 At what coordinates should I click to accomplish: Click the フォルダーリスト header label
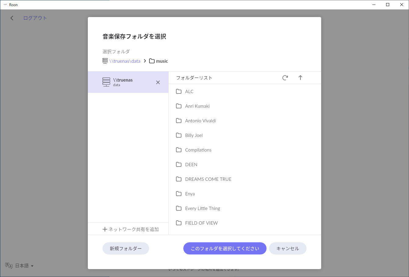(x=194, y=78)
